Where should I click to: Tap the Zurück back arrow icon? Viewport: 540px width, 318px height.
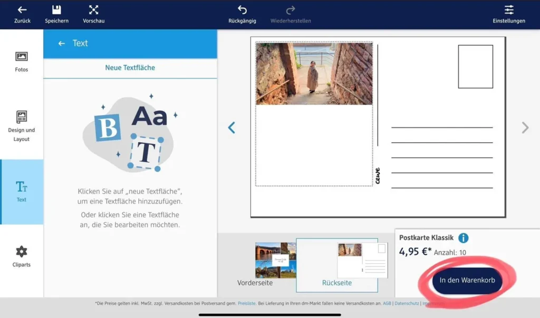coord(22,10)
